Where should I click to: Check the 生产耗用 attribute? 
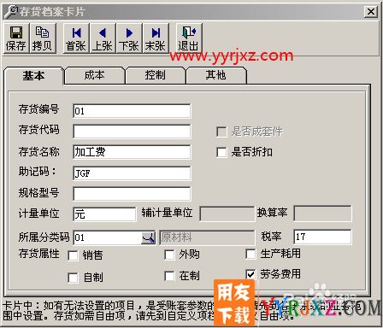[250, 254]
